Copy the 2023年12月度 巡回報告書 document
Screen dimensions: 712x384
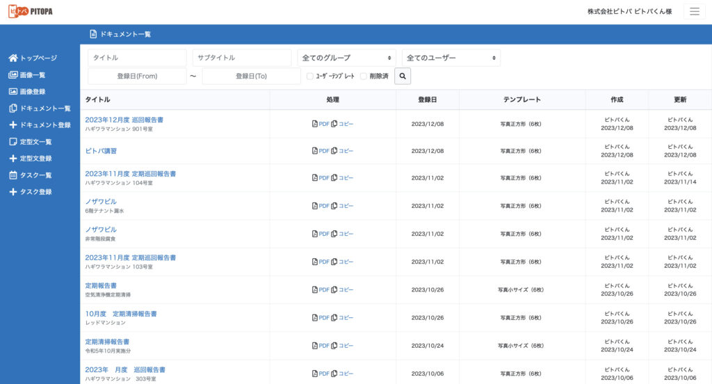point(342,124)
